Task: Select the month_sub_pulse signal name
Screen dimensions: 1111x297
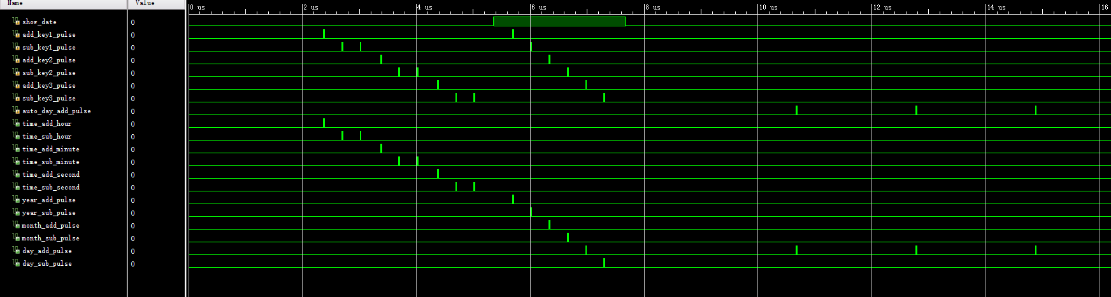Action: click(x=51, y=238)
